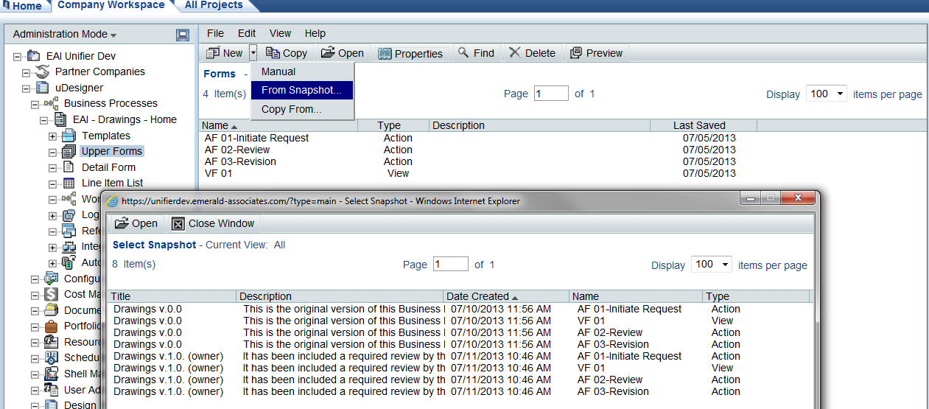Click the Preview toolbar icon
This screenshot has height=409, width=929.
[576, 53]
